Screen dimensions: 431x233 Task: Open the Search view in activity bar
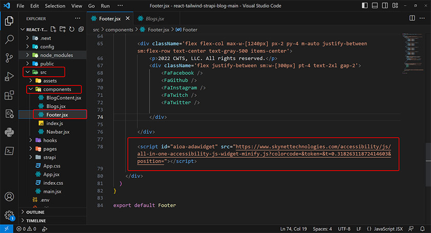point(9,39)
